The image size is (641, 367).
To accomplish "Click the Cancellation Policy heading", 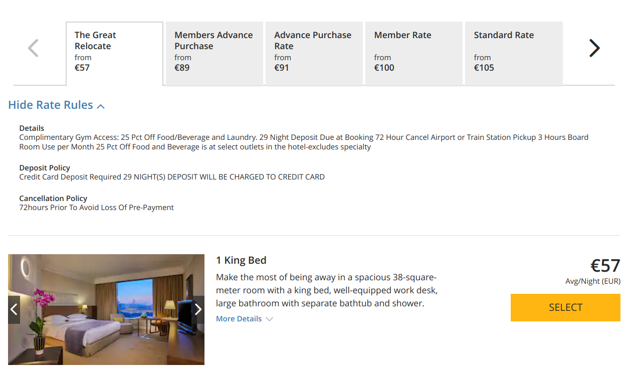I will coord(53,199).
